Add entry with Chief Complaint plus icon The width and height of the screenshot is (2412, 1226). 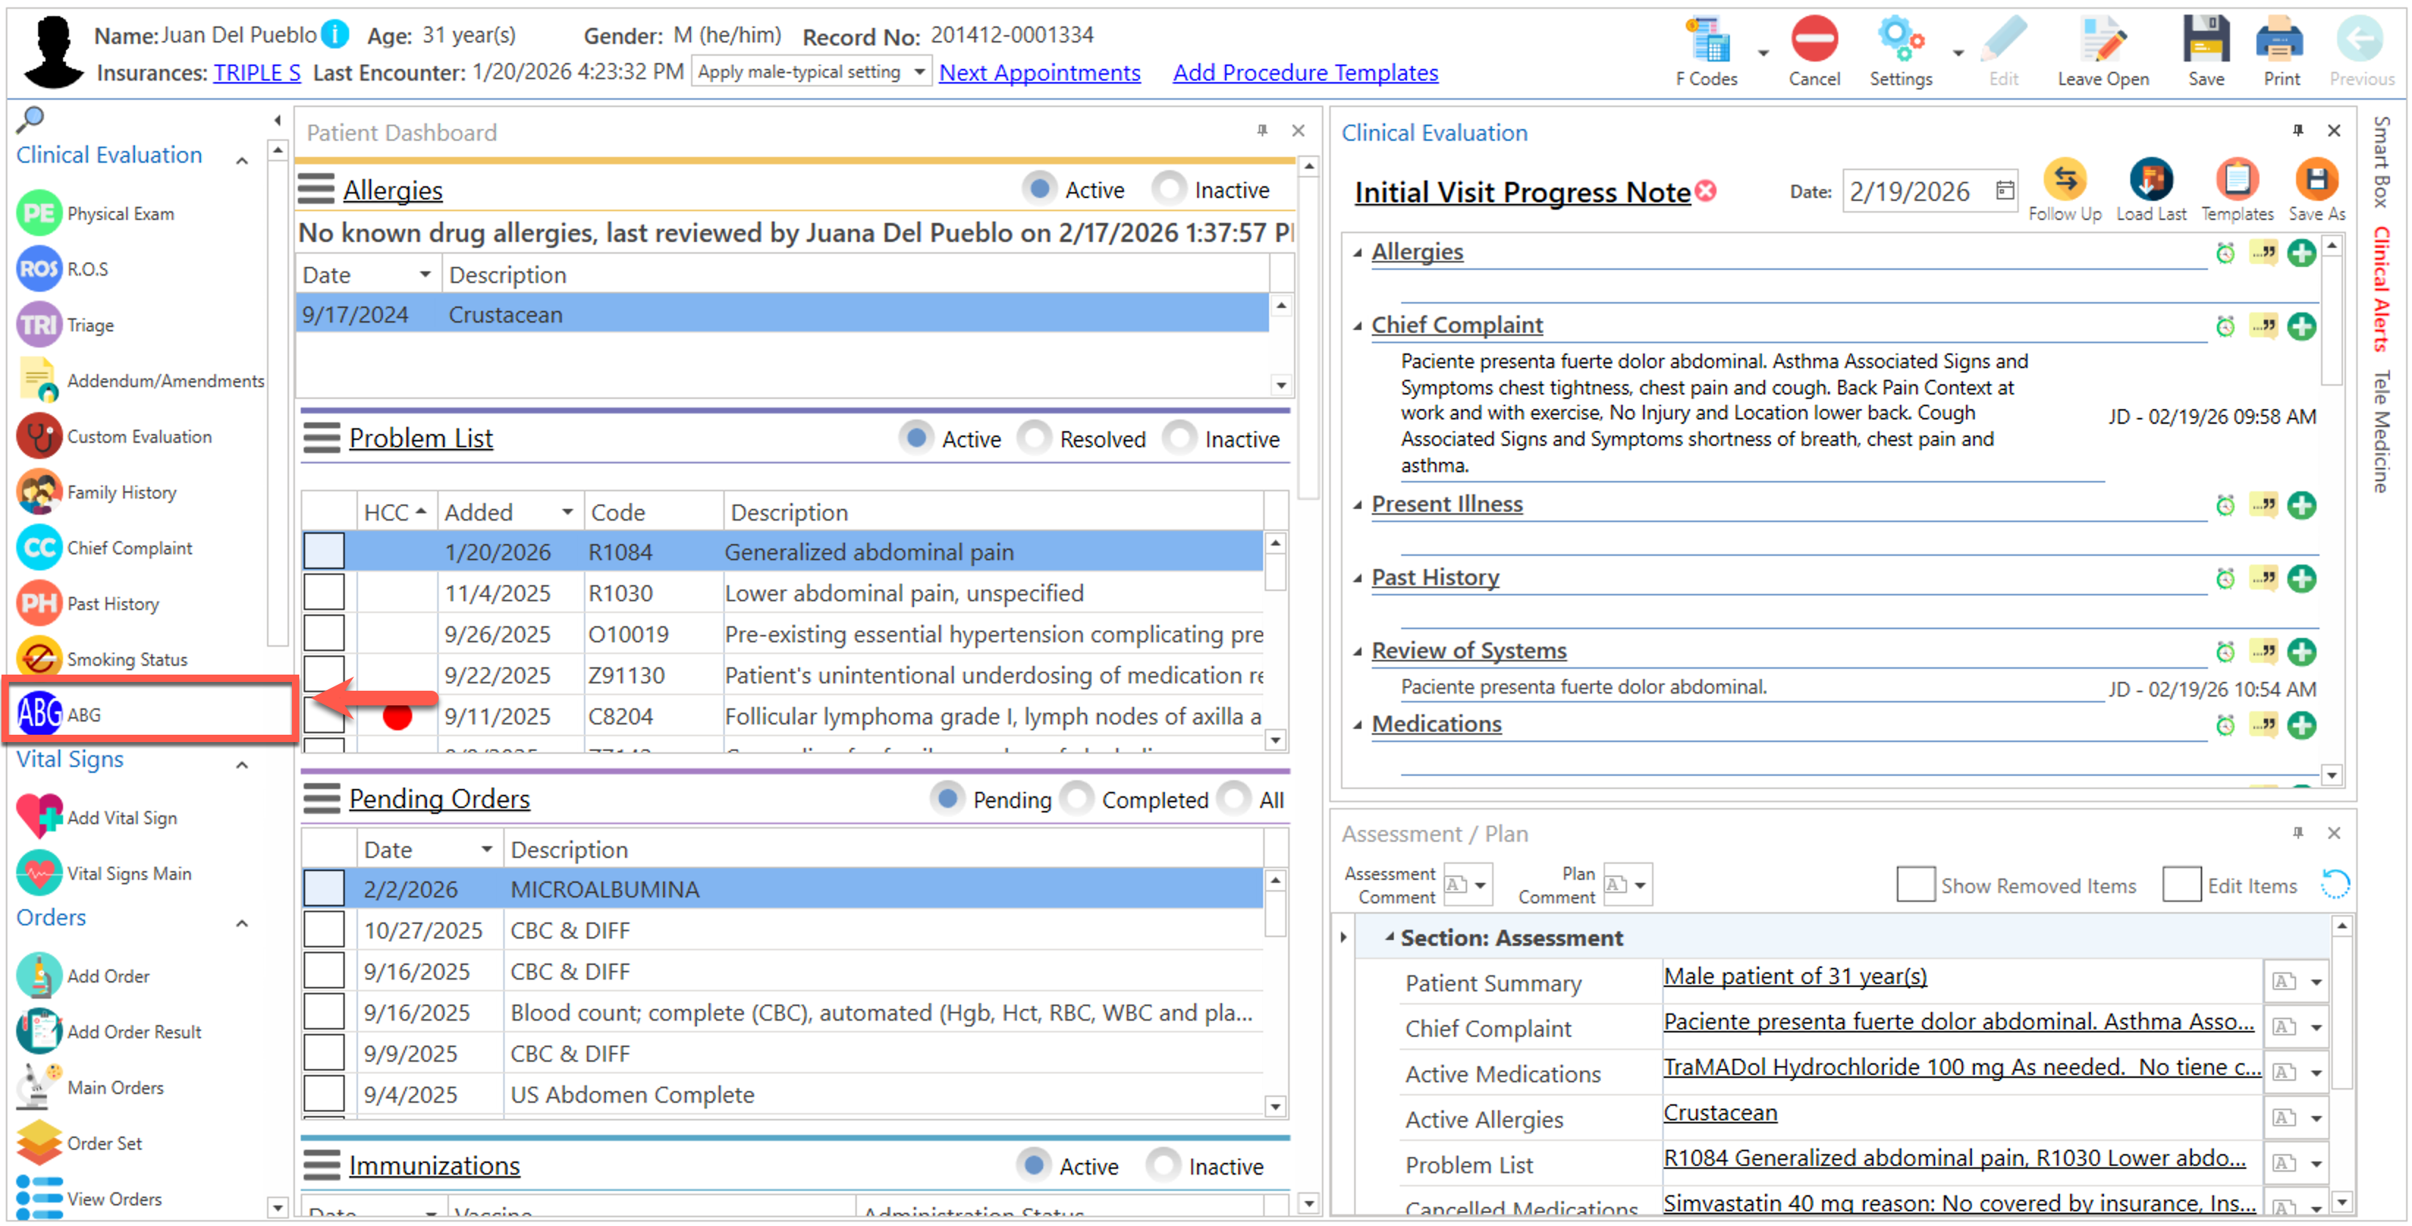pyautogui.click(x=2301, y=326)
